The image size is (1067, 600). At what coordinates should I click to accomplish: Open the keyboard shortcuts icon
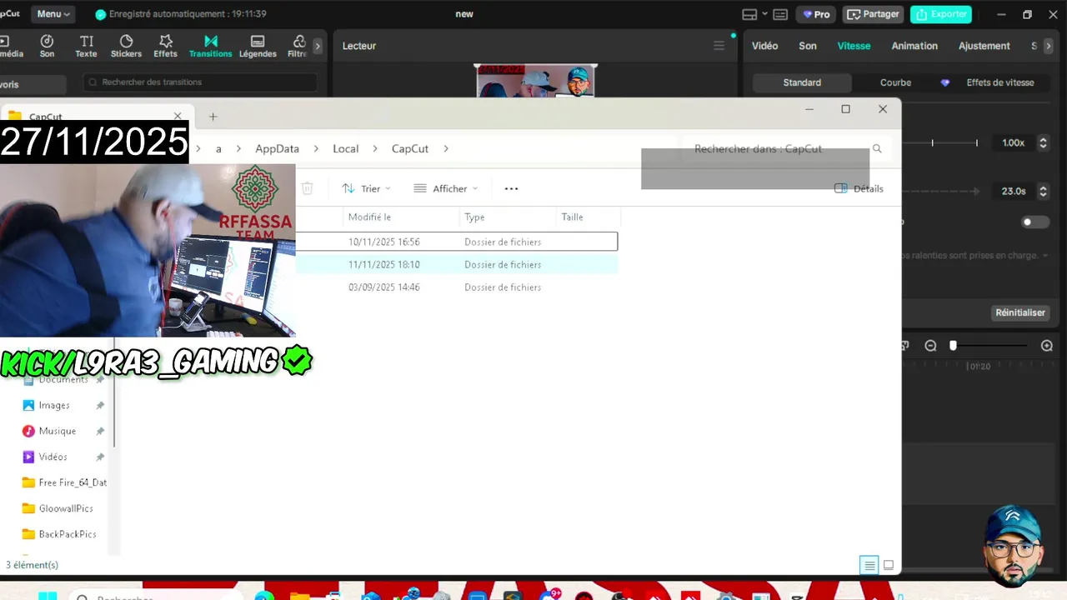[x=780, y=14]
